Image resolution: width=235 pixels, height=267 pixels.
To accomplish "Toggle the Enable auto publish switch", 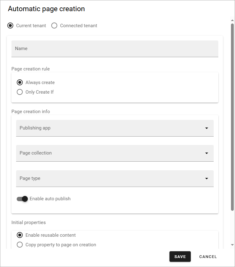I will click(x=22, y=199).
